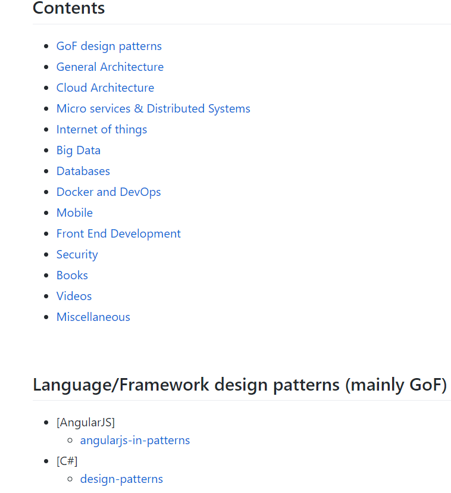The height and width of the screenshot is (493, 451).
Task: Go to General Architecture section
Action: [110, 67]
